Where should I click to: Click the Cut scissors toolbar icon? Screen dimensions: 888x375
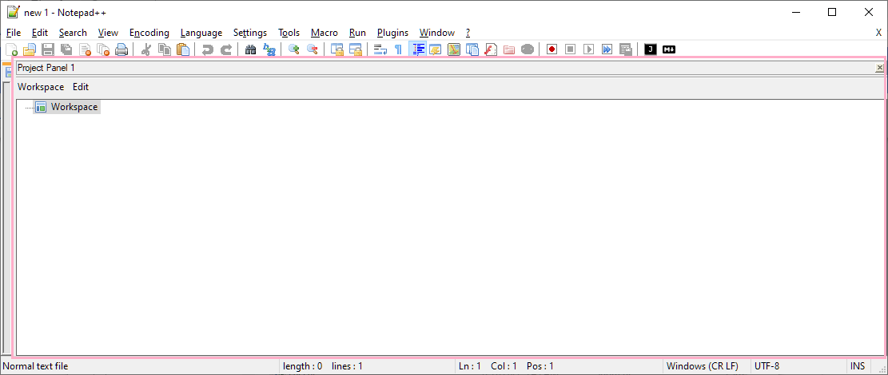pyautogui.click(x=146, y=49)
